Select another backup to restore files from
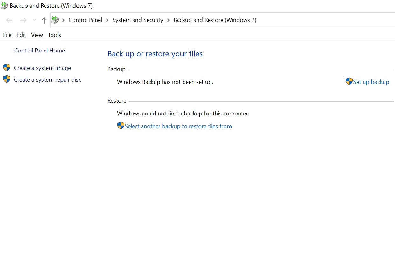The image size is (395, 255). tap(178, 126)
